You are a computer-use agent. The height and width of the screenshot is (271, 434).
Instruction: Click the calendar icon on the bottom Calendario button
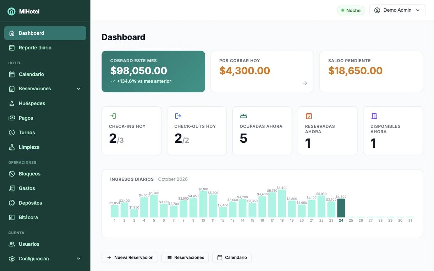pos(220,258)
